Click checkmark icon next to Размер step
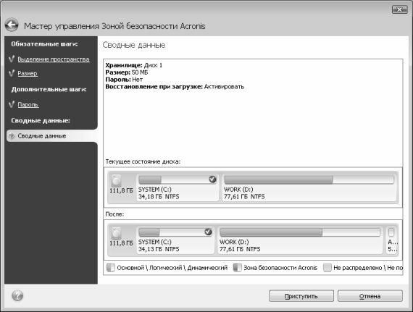 (x=12, y=73)
